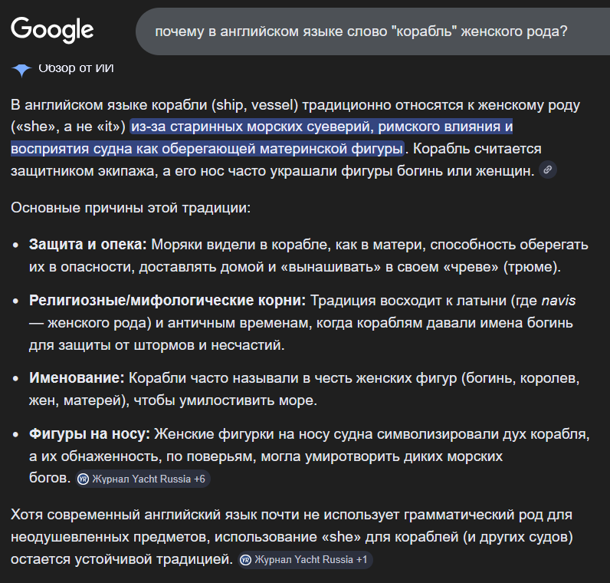Click the "Фигуры на носу:" bold heading
This screenshot has width=610, height=583.
tap(89, 434)
